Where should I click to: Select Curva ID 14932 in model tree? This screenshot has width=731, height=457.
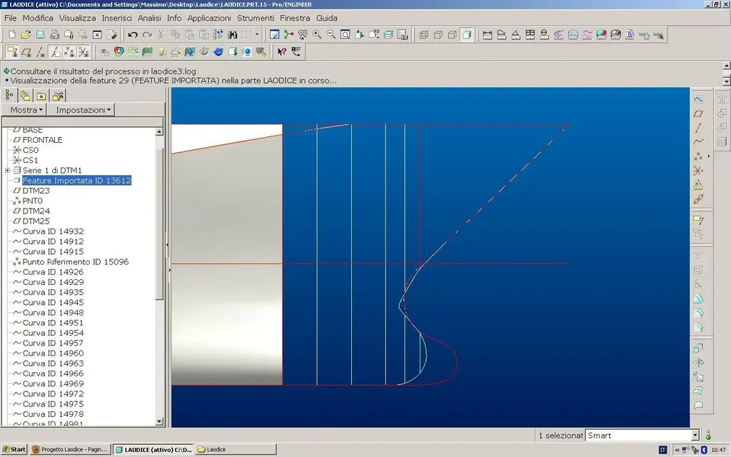(x=53, y=231)
